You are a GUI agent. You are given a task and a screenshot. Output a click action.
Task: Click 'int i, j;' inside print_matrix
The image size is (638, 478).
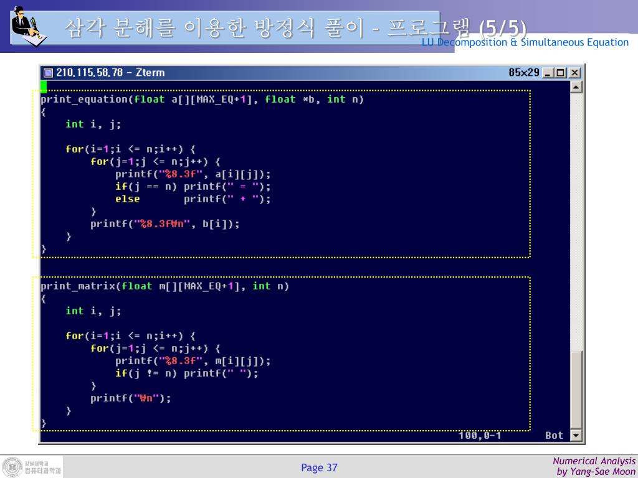(93, 311)
